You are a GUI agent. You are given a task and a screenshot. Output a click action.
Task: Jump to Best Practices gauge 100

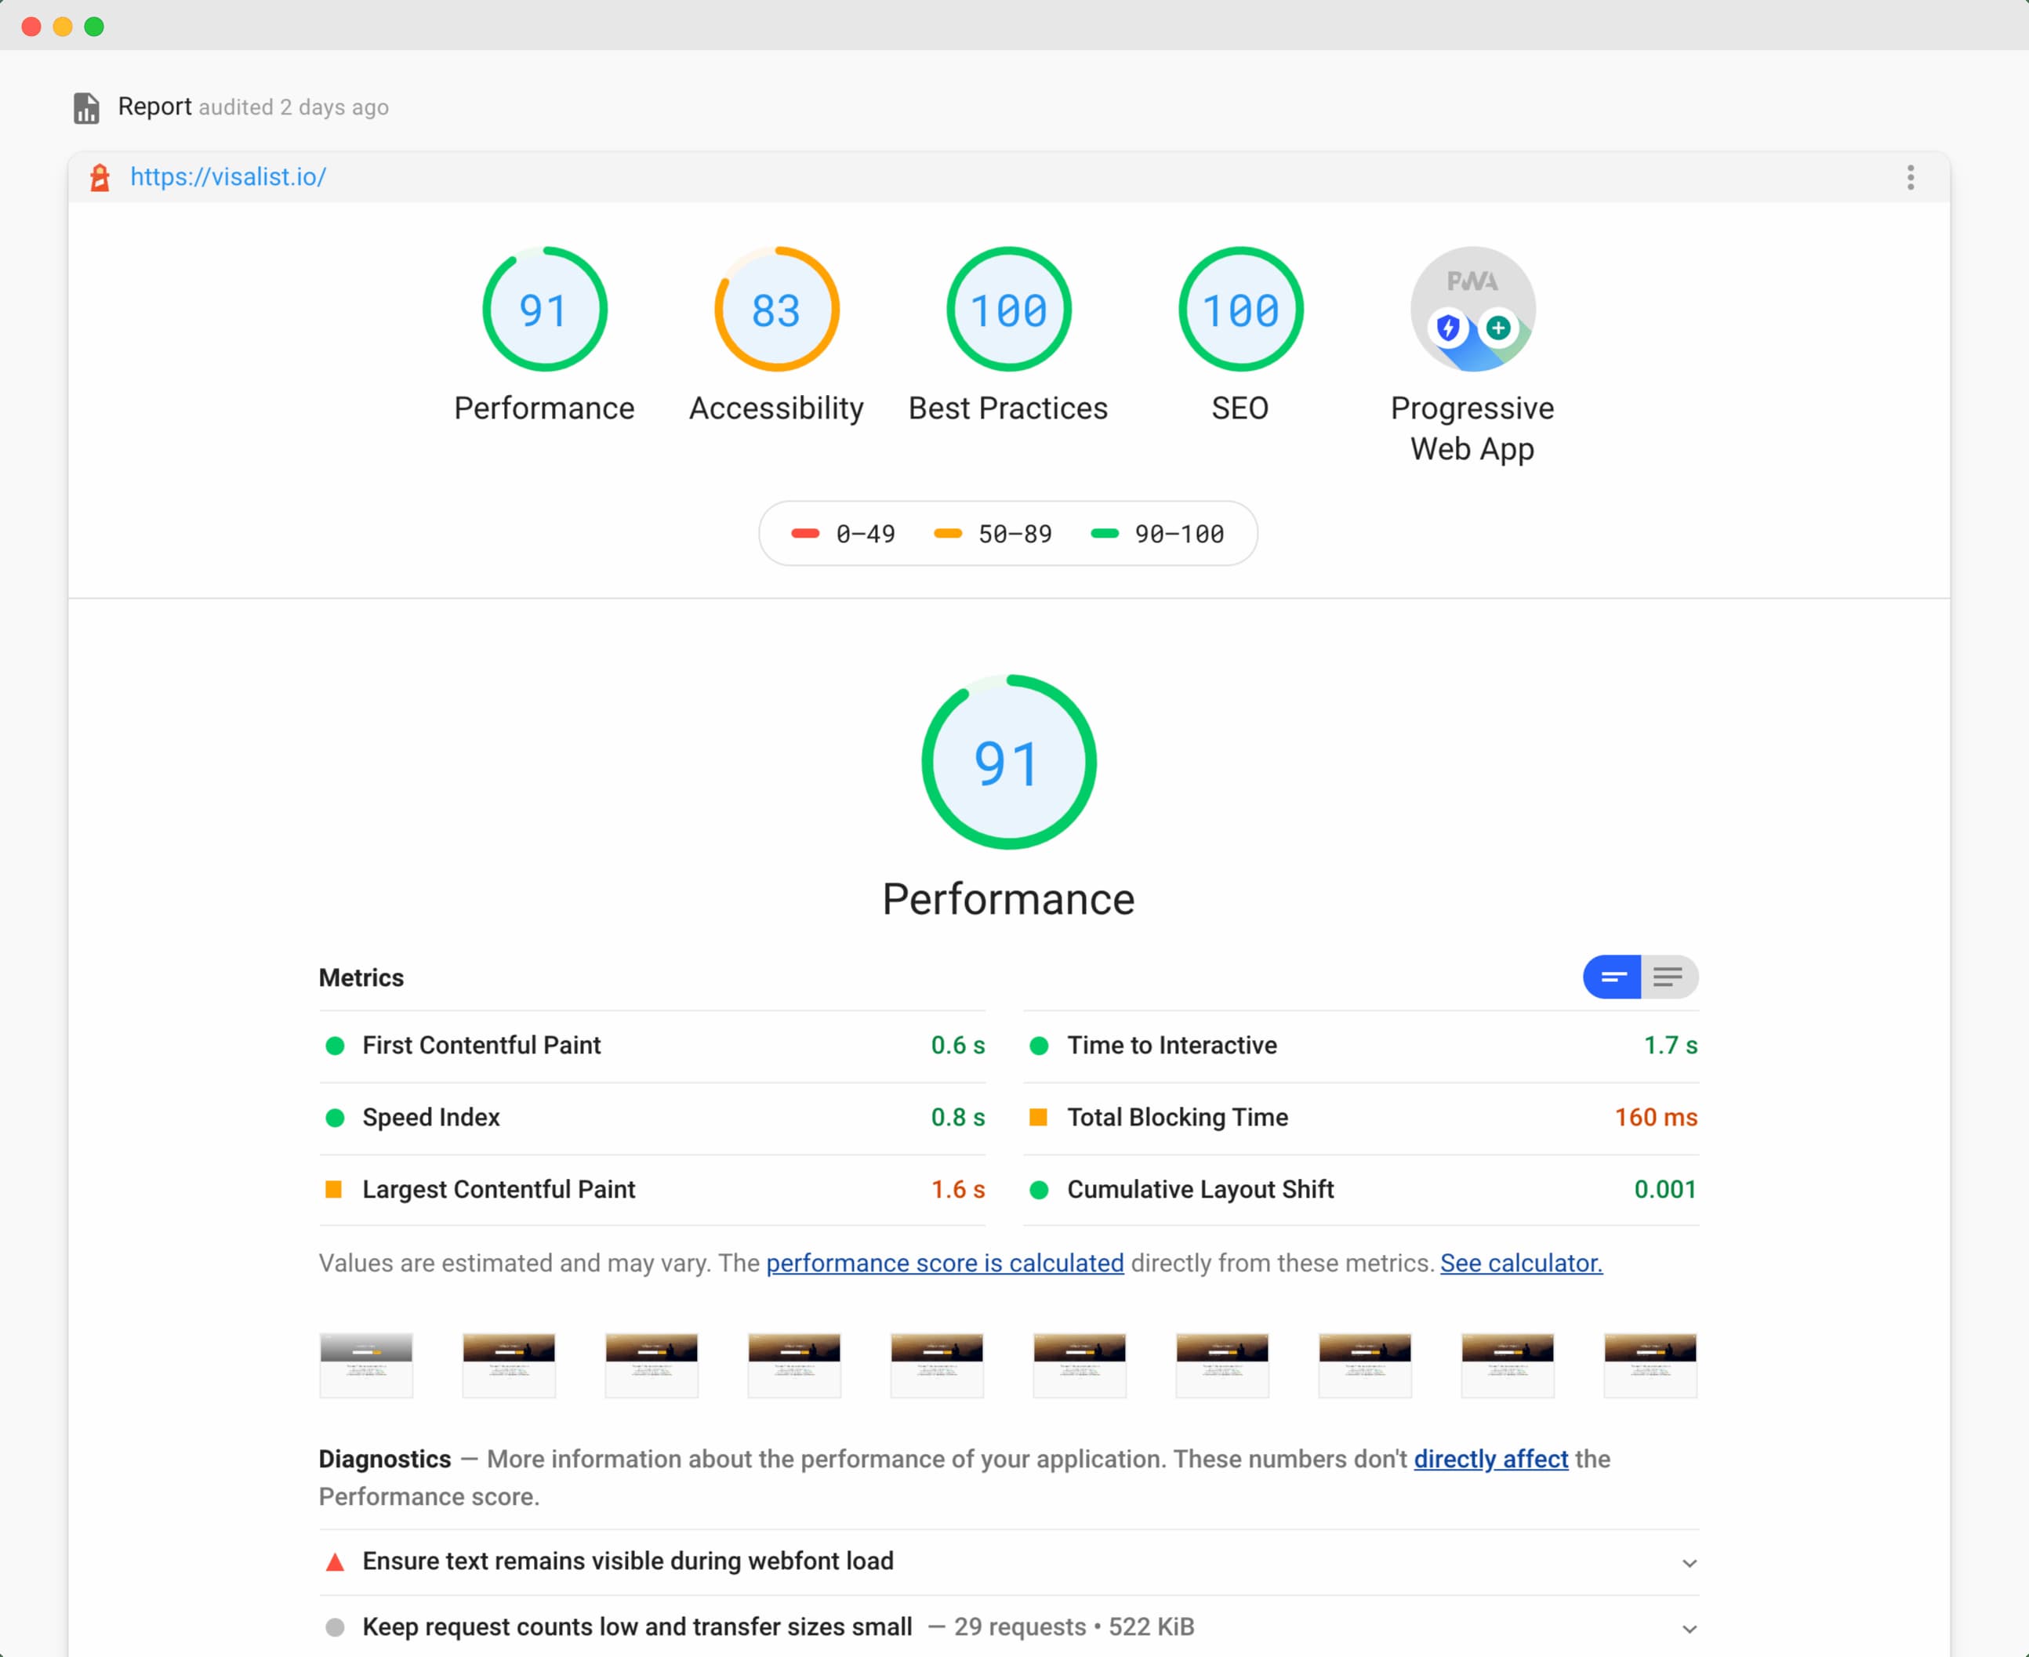[1008, 310]
